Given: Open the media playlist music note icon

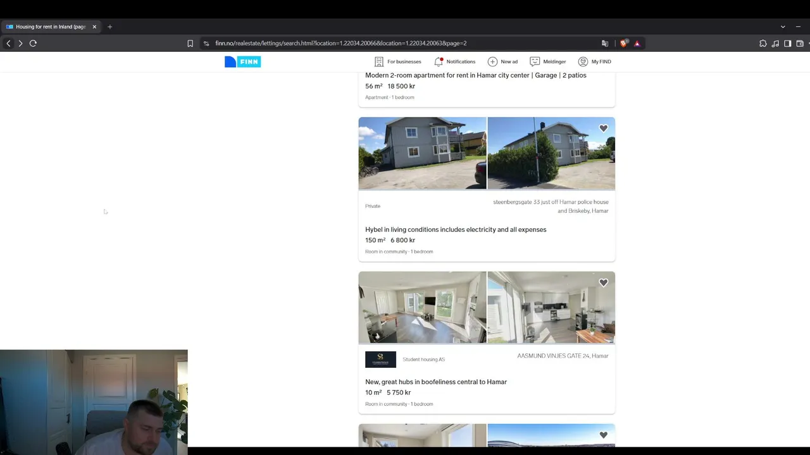Looking at the screenshot, I should pyautogui.click(x=775, y=44).
